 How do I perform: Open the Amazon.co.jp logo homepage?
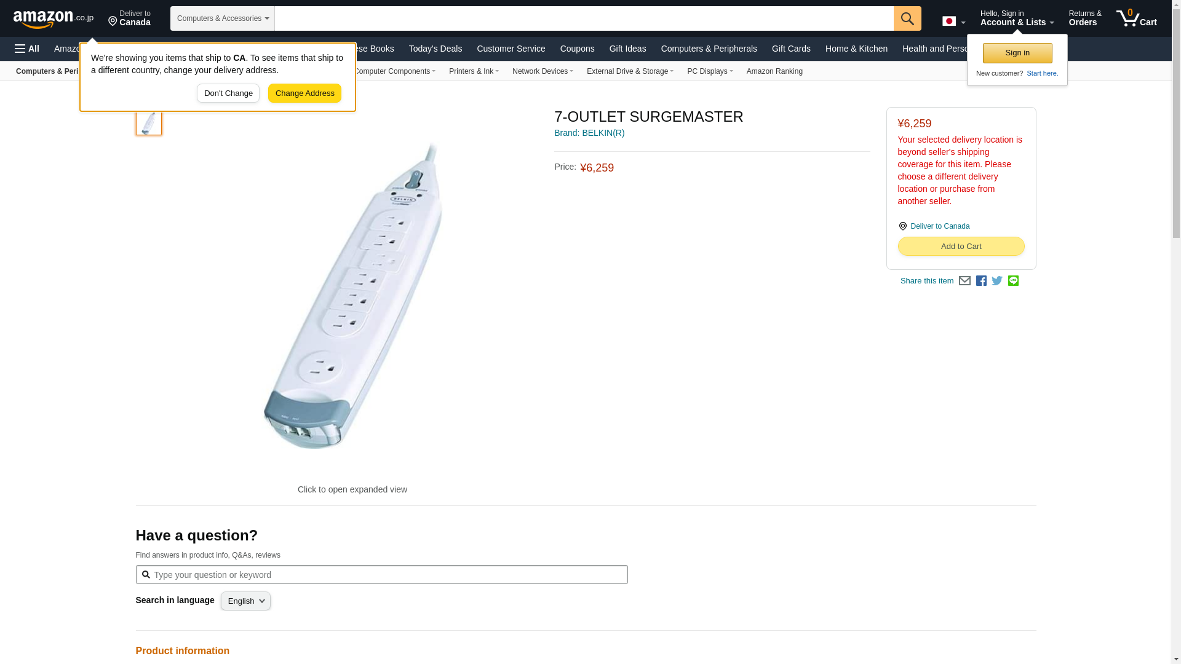coord(54,18)
